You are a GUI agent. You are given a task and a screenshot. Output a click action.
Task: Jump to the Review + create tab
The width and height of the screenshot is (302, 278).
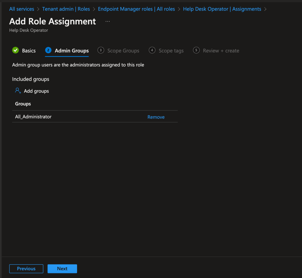click(x=221, y=51)
